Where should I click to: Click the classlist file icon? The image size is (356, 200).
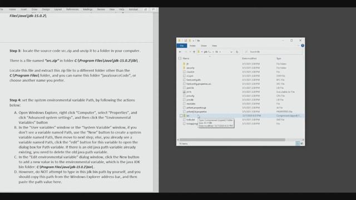coord(184,72)
